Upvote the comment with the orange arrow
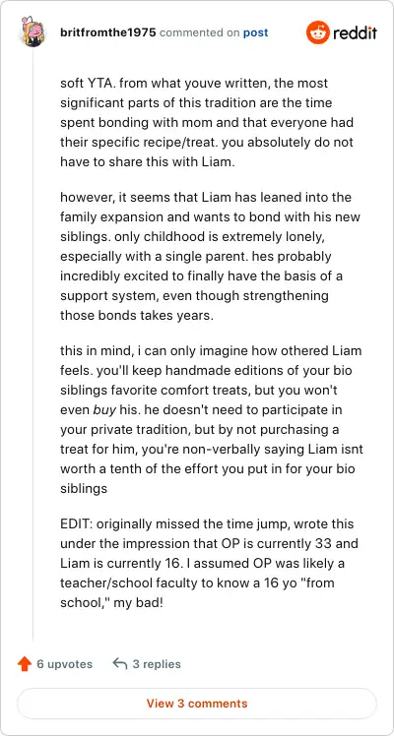 pos(24,664)
